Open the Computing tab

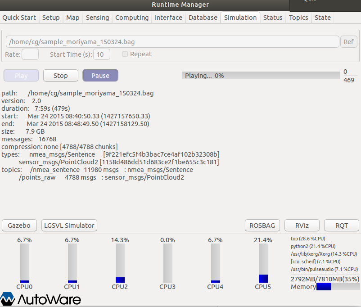[132, 18]
